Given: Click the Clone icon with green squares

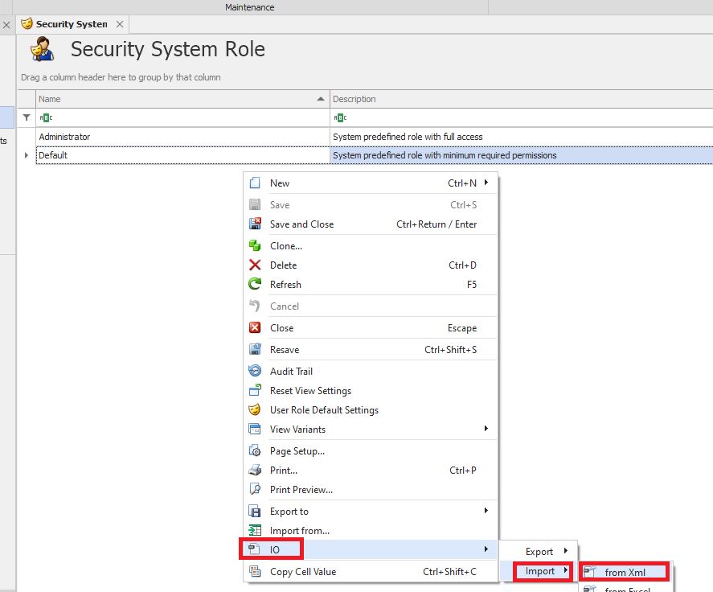Looking at the screenshot, I should [x=255, y=246].
